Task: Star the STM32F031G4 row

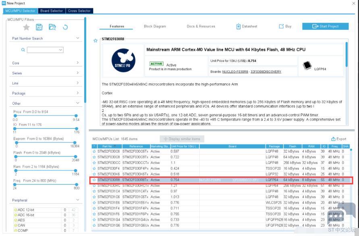Action: point(94,220)
